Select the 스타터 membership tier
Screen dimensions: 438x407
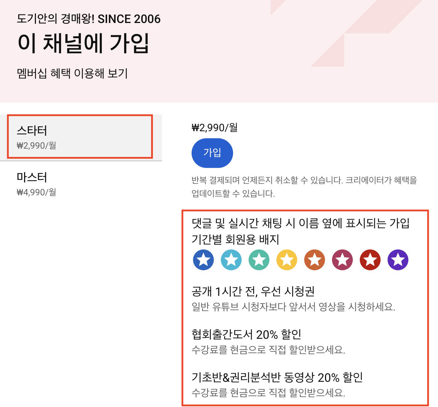[81, 137]
